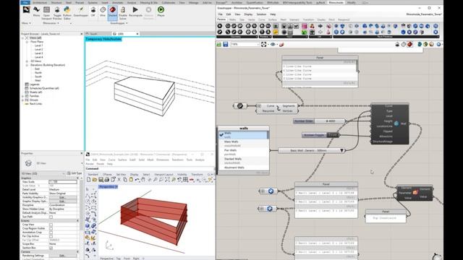
Task: Expand the 3D Views tree node
Action: 27,61
